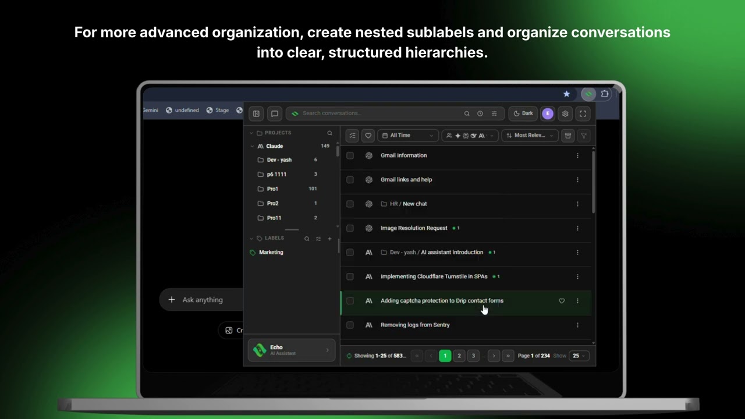Search labels using magnifier icon
The height and width of the screenshot is (419, 745).
pos(307,239)
